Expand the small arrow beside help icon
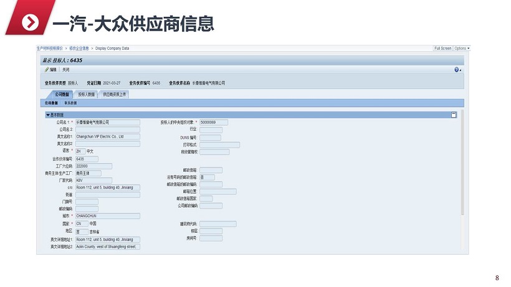This screenshot has height=287, width=511. coord(461,70)
